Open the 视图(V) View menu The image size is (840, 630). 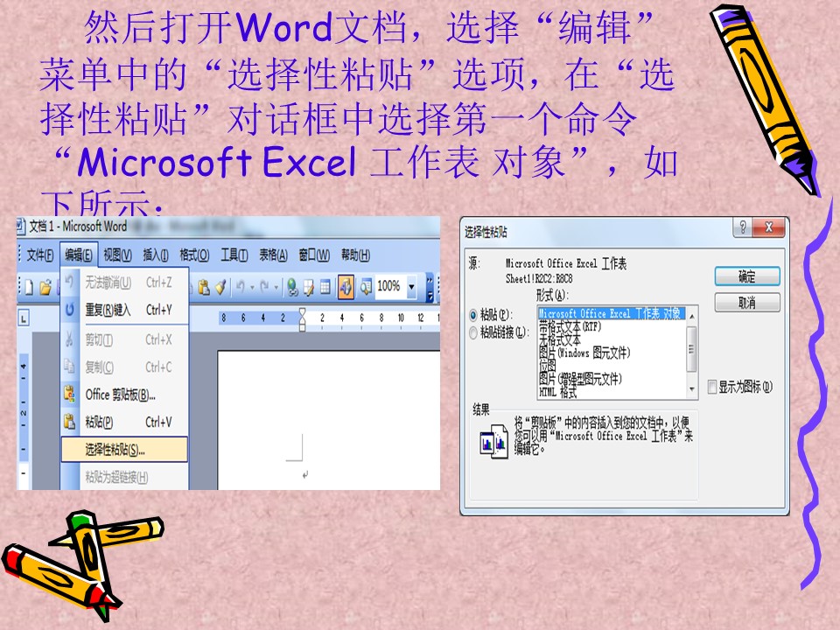117,255
